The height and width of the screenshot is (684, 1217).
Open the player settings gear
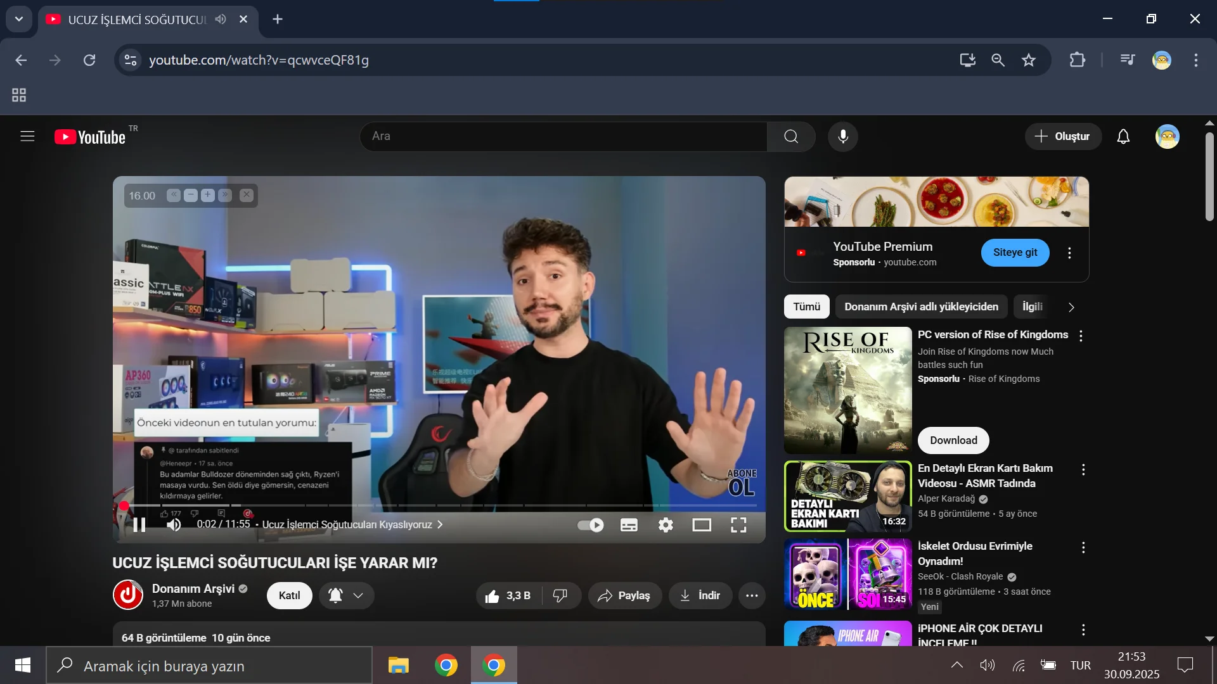pyautogui.click(x=665, y=525)
